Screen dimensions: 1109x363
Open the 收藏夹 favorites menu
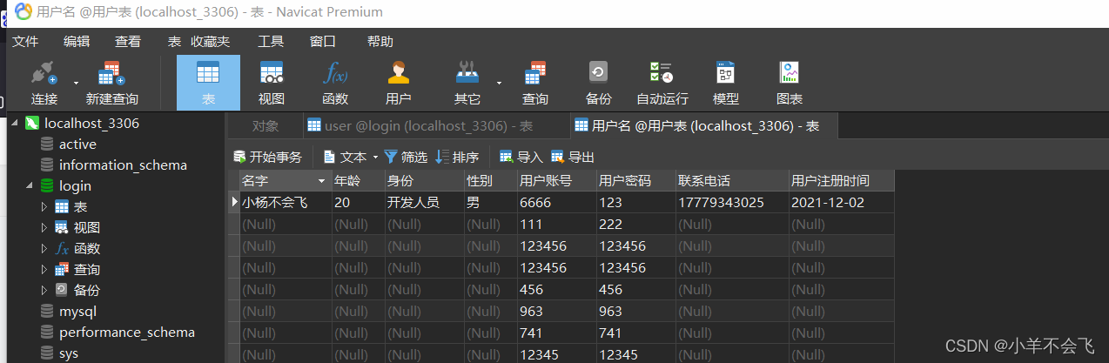(211, 41)
